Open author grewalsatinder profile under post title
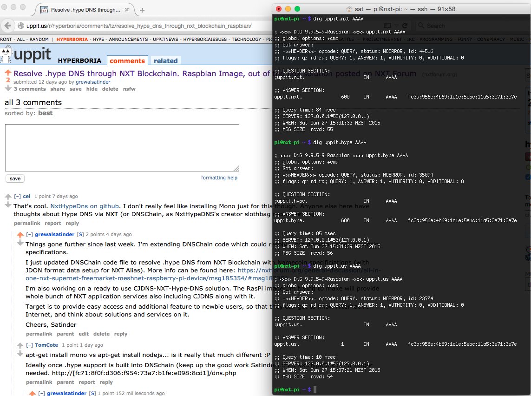 93,82
